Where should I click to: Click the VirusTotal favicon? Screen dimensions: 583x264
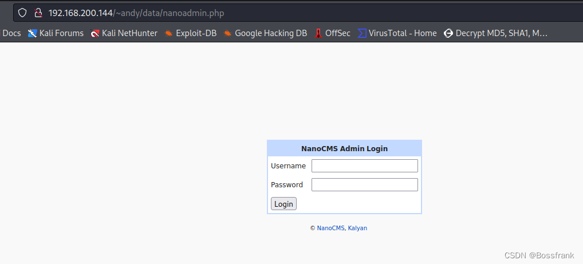[x=362, y=33]
